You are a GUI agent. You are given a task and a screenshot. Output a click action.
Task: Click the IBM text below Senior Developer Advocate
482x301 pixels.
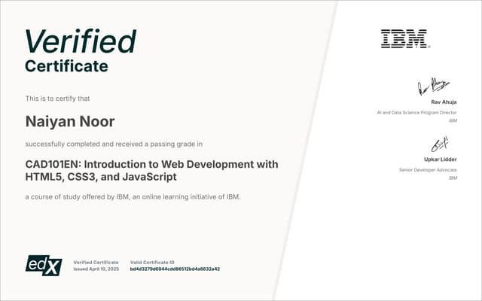pos(453,178)
